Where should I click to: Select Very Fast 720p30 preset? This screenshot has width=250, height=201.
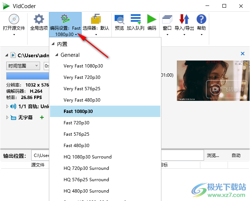pyautogui.click(x=105, y=77)
